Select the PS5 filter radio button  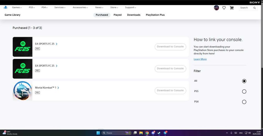click(x=244, y=91)
